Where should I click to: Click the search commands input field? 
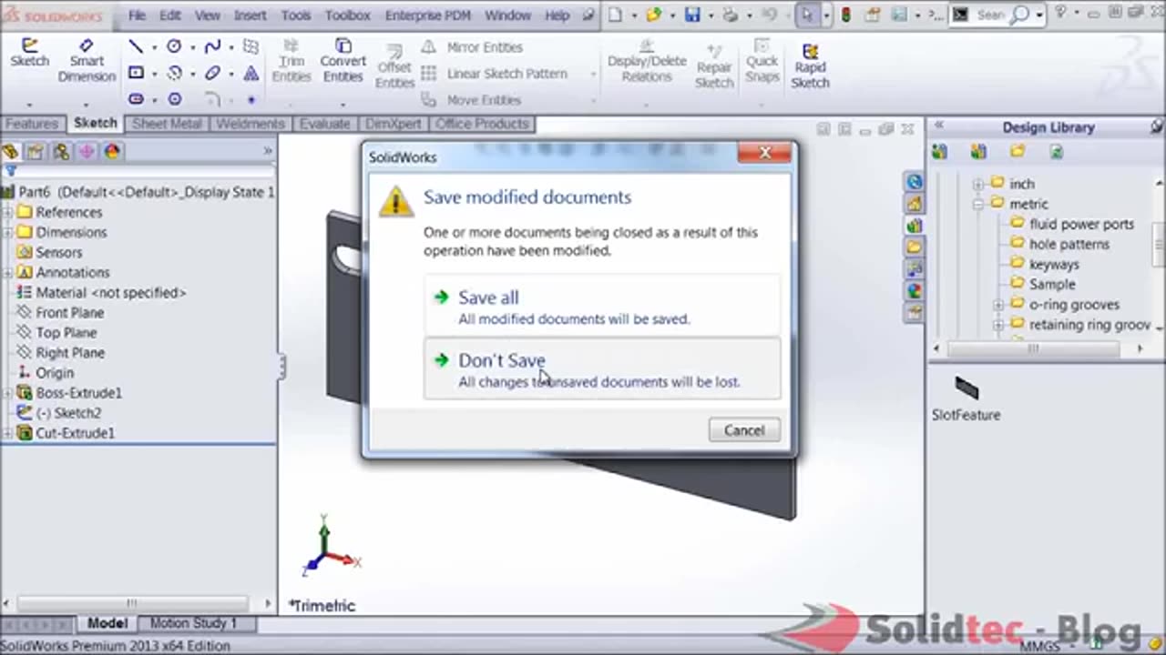click(x=991, y=15)
